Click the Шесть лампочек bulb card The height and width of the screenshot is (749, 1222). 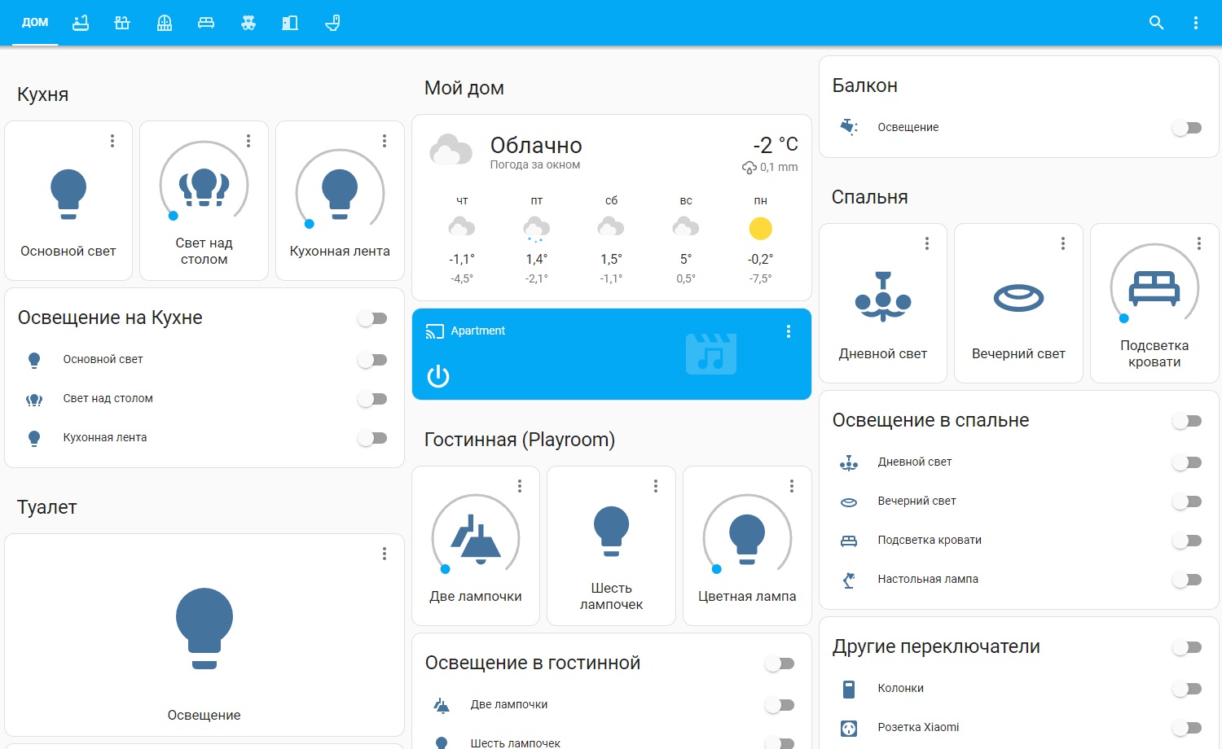(611, 545)
